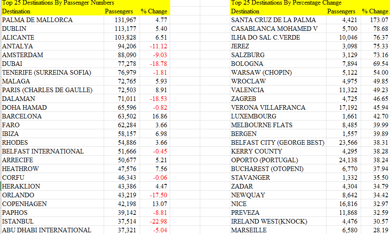Image resolution: width=390 pixels, height=234 pixels.
Task: Select SALZBURG passengers value 3,129
Action: [x=344, y=55]
